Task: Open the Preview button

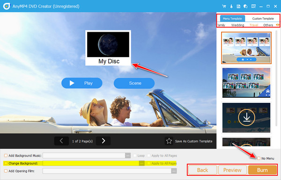Action: click(x=232, y=170)
